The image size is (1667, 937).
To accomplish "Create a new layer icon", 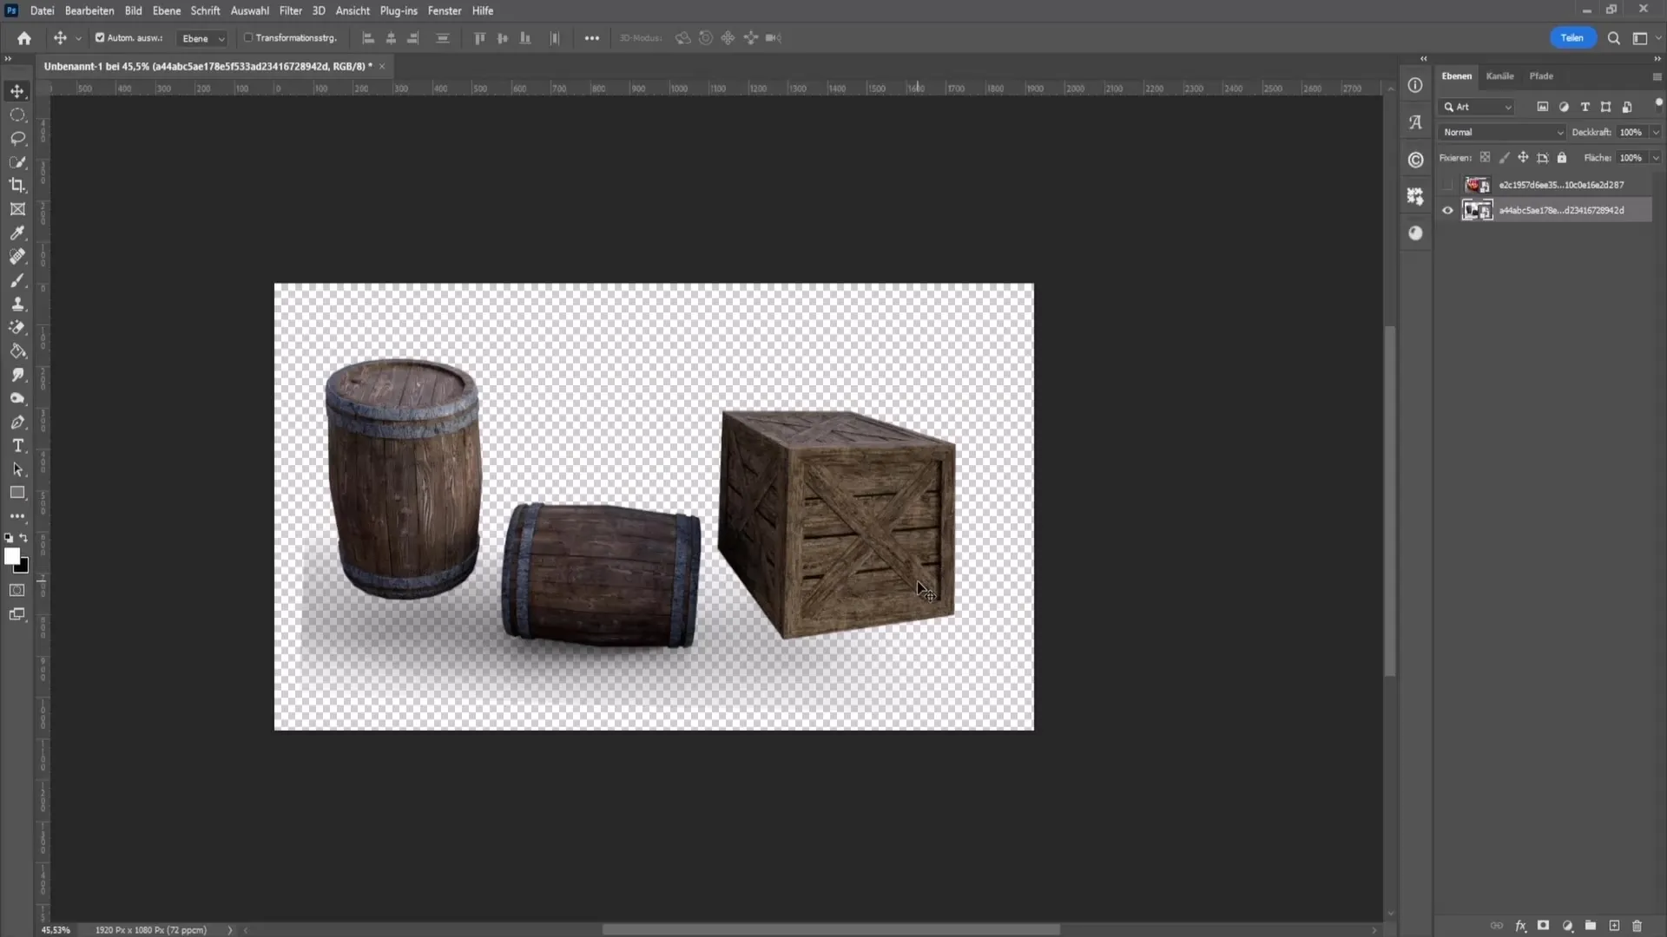I will pyautogui.click(x=1614, y=926).
